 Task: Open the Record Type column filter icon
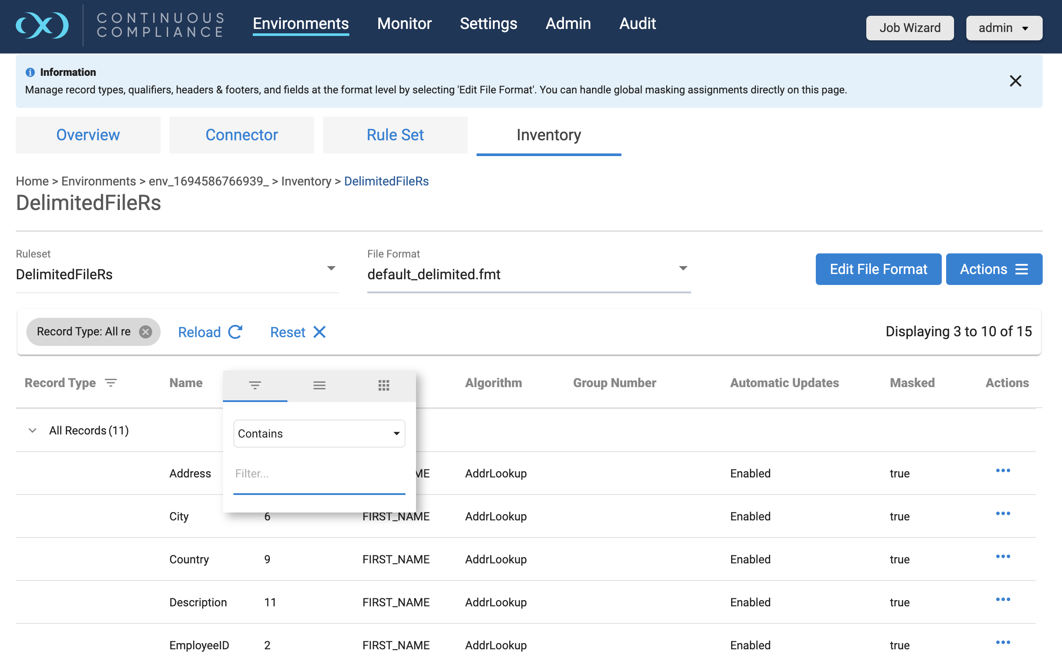[x=111, y=383]
